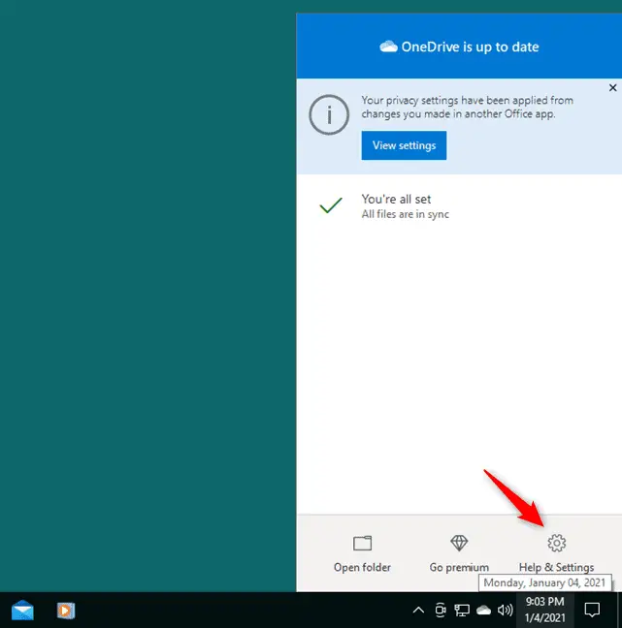Click the green sync checkmark

(x=331, y=205)
